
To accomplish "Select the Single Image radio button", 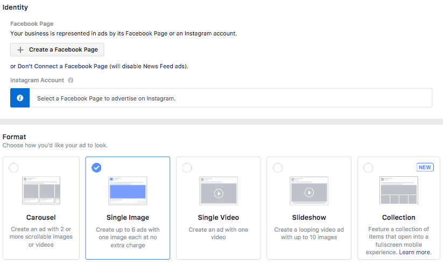I will (x=96, y=168).
